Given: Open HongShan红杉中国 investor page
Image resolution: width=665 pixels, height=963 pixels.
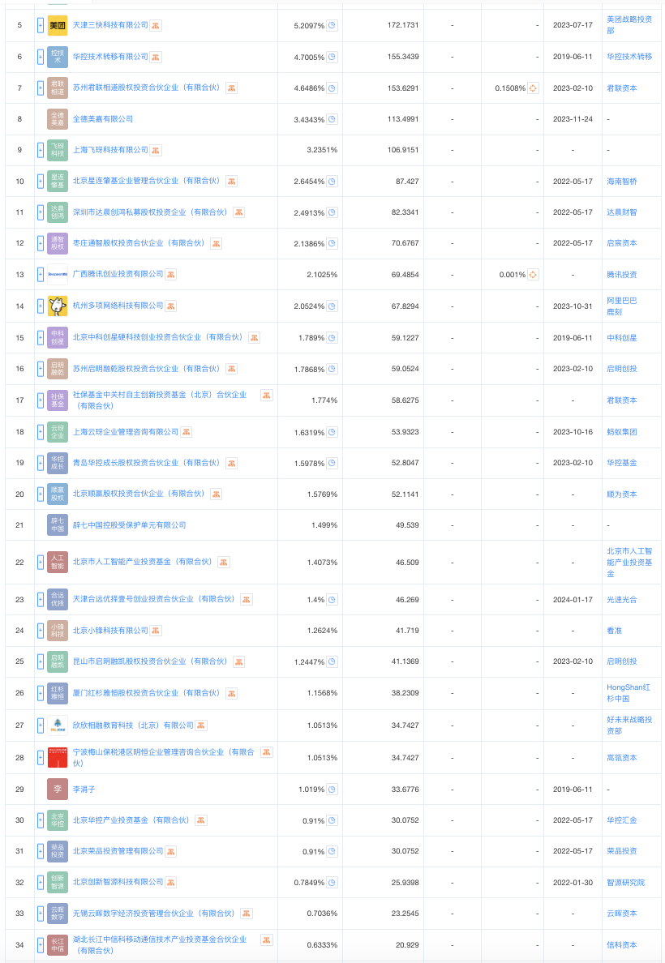Looking at the screenshot, I should (628, 693).
